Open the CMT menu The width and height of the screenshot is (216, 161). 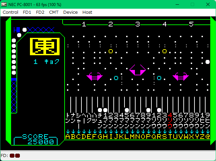(54, 12)
